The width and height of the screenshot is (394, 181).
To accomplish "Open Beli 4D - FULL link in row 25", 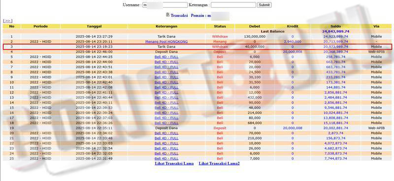I will [x=166, y=158].
